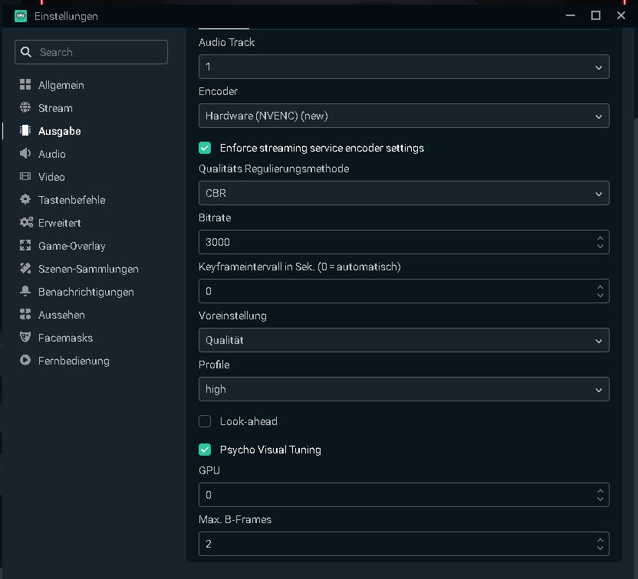638x579 pixels.
Task: Click the Stream globe icon
Action: click(x=25, y=108)
